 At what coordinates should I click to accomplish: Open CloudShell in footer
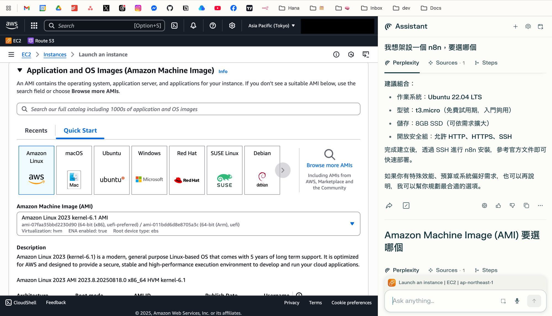(21, 302)
